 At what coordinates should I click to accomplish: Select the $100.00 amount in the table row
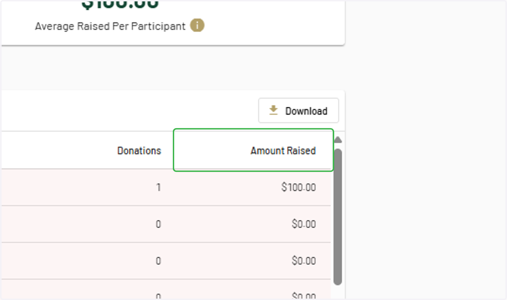299,187
